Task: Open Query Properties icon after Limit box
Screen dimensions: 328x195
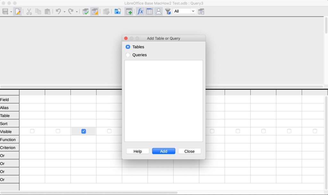Action: [201, 11]
